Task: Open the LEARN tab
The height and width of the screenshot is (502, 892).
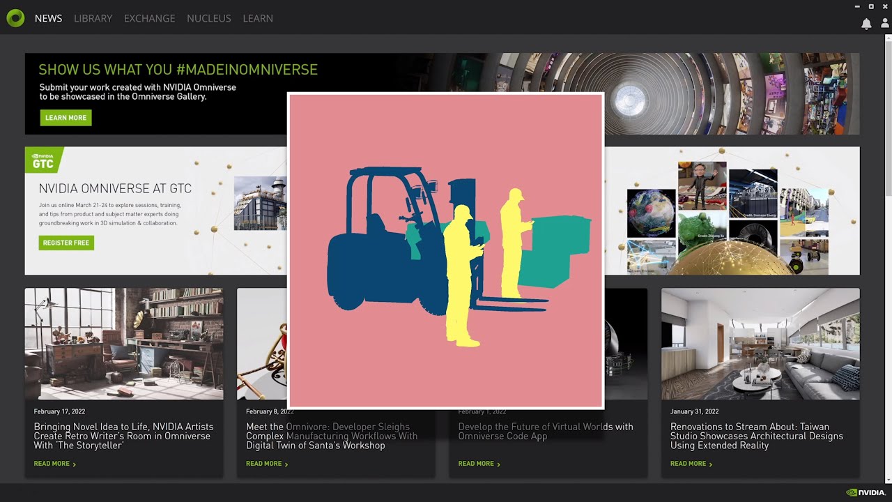Action: click(x=258, y=18)
